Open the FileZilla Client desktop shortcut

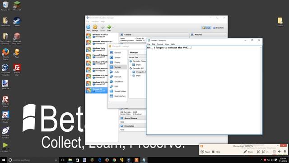(17, 70)
